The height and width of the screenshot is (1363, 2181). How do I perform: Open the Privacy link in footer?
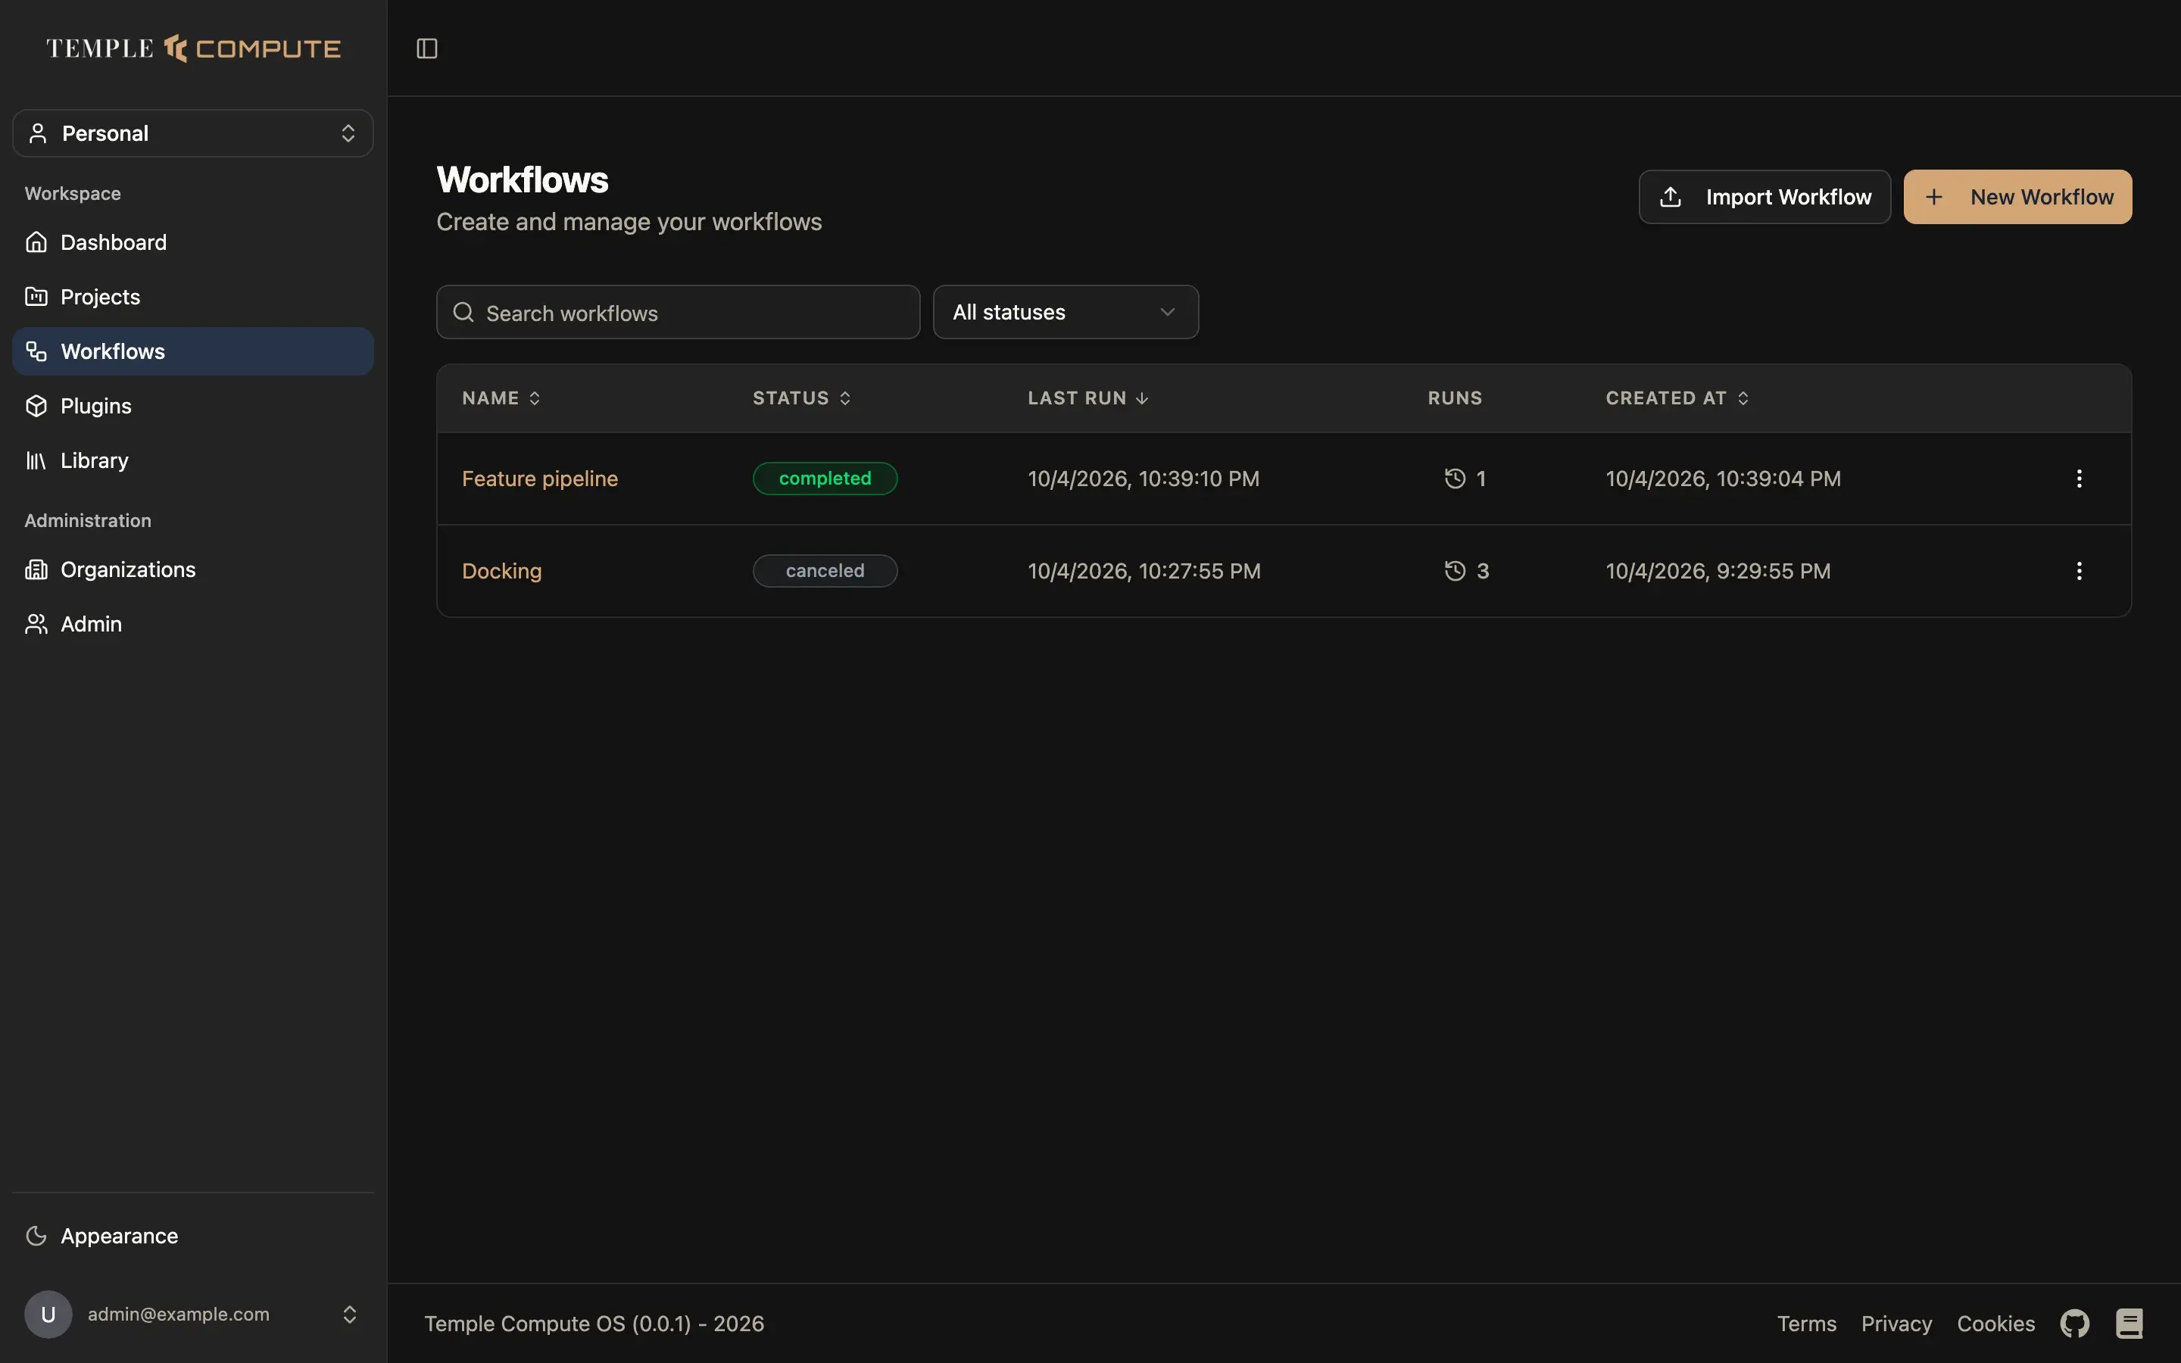1896,1324
